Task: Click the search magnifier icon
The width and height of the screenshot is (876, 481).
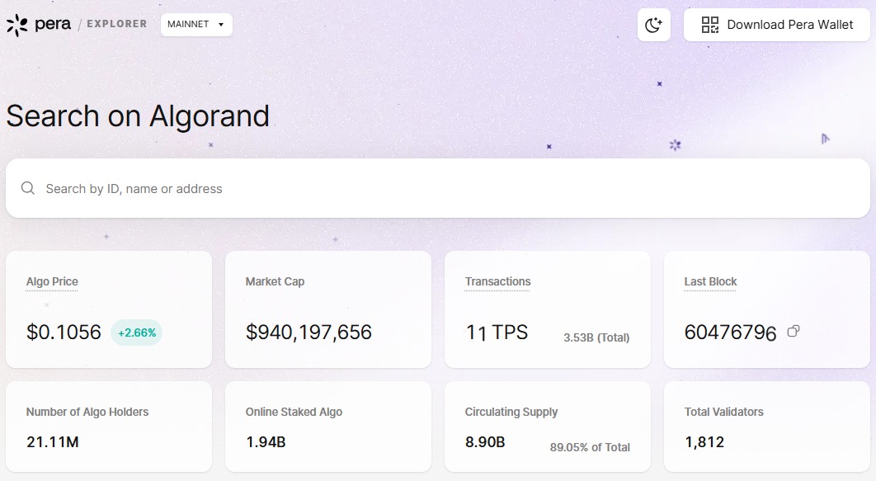Action: click(x=27, y=188)
